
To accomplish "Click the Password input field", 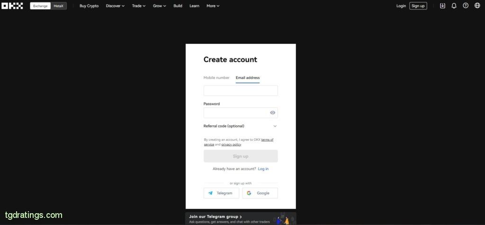I will pos(240,112).
